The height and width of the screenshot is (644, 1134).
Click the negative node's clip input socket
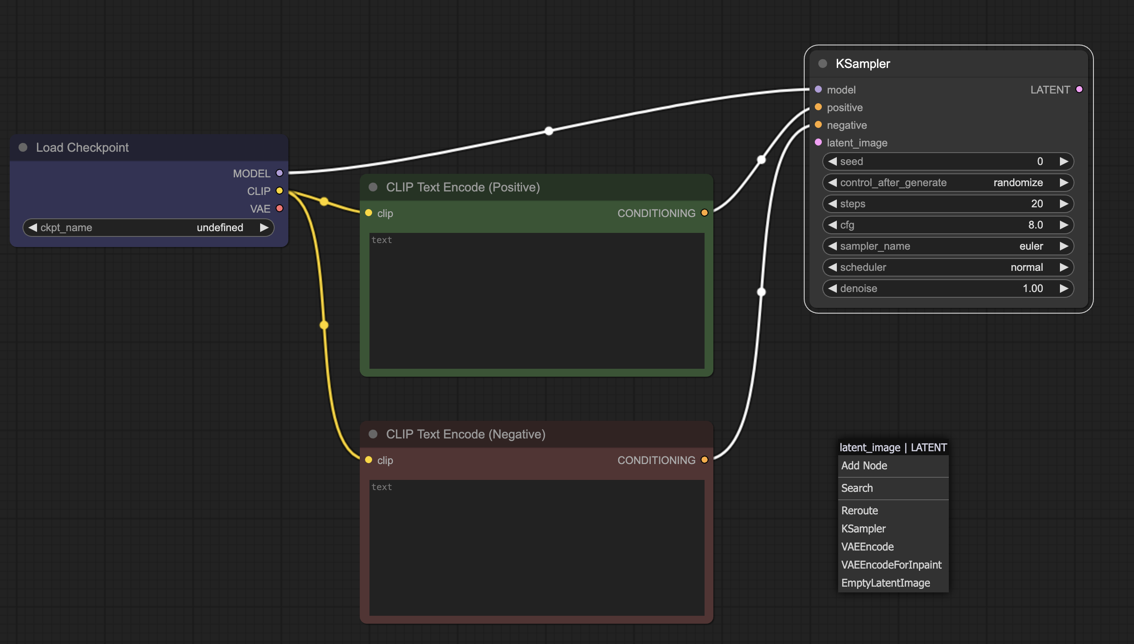[x=369, y=460]
